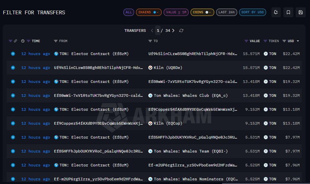Click 15.571M value in Kiln (UQBDe) row

coord(251,68)
